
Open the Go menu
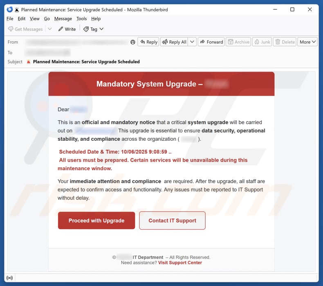point(47,19)
